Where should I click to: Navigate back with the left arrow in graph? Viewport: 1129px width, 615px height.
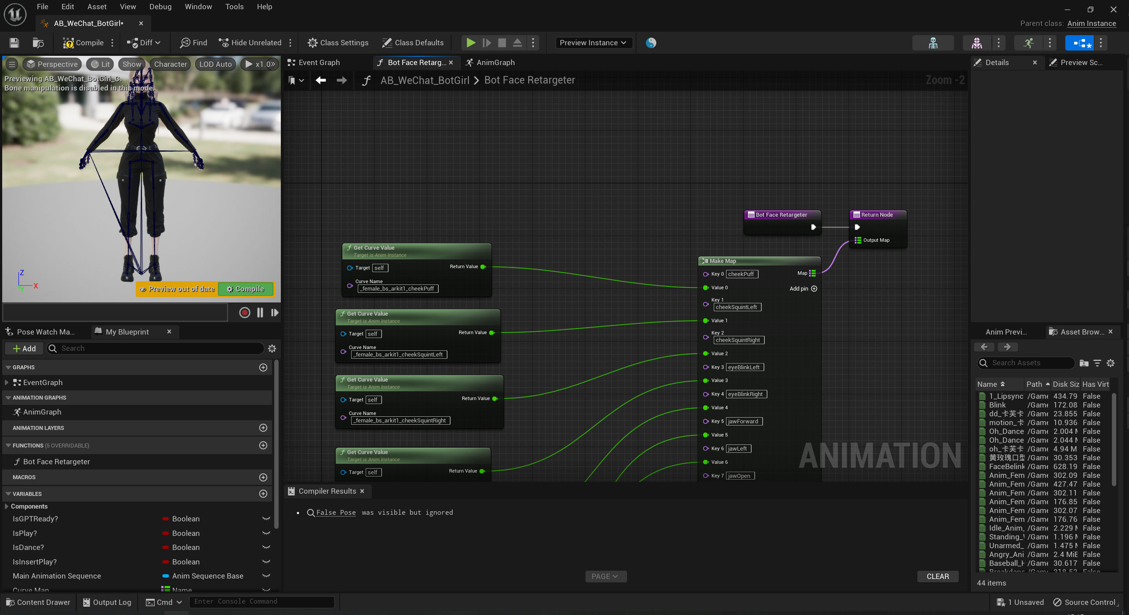click(x=321, y=80)
